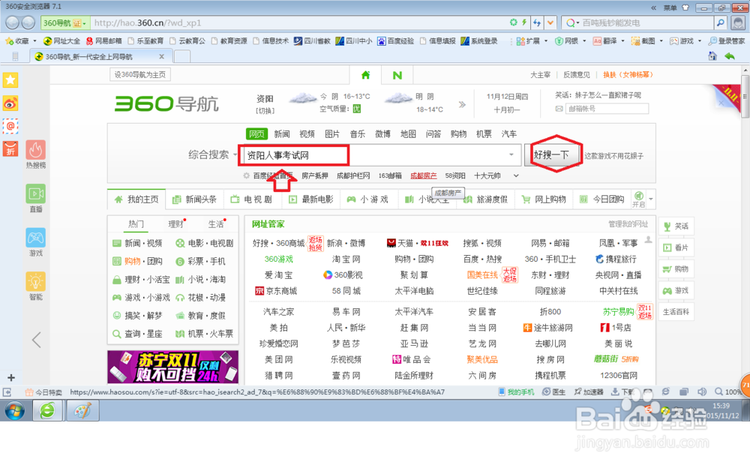The width and height of the screenshot is (750, 468).
Task: Switch to 新闻头条 tab
Action: pos(195,199)
